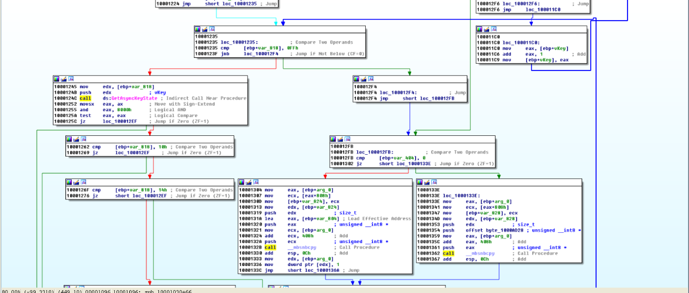689x293 pixels.
Task: Open node color picker on loc_10001235 block
Action: point(198,29)
